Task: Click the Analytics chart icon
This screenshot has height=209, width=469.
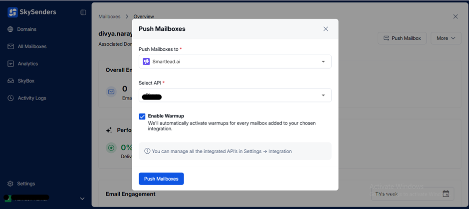Action: (x=10, y=64)
